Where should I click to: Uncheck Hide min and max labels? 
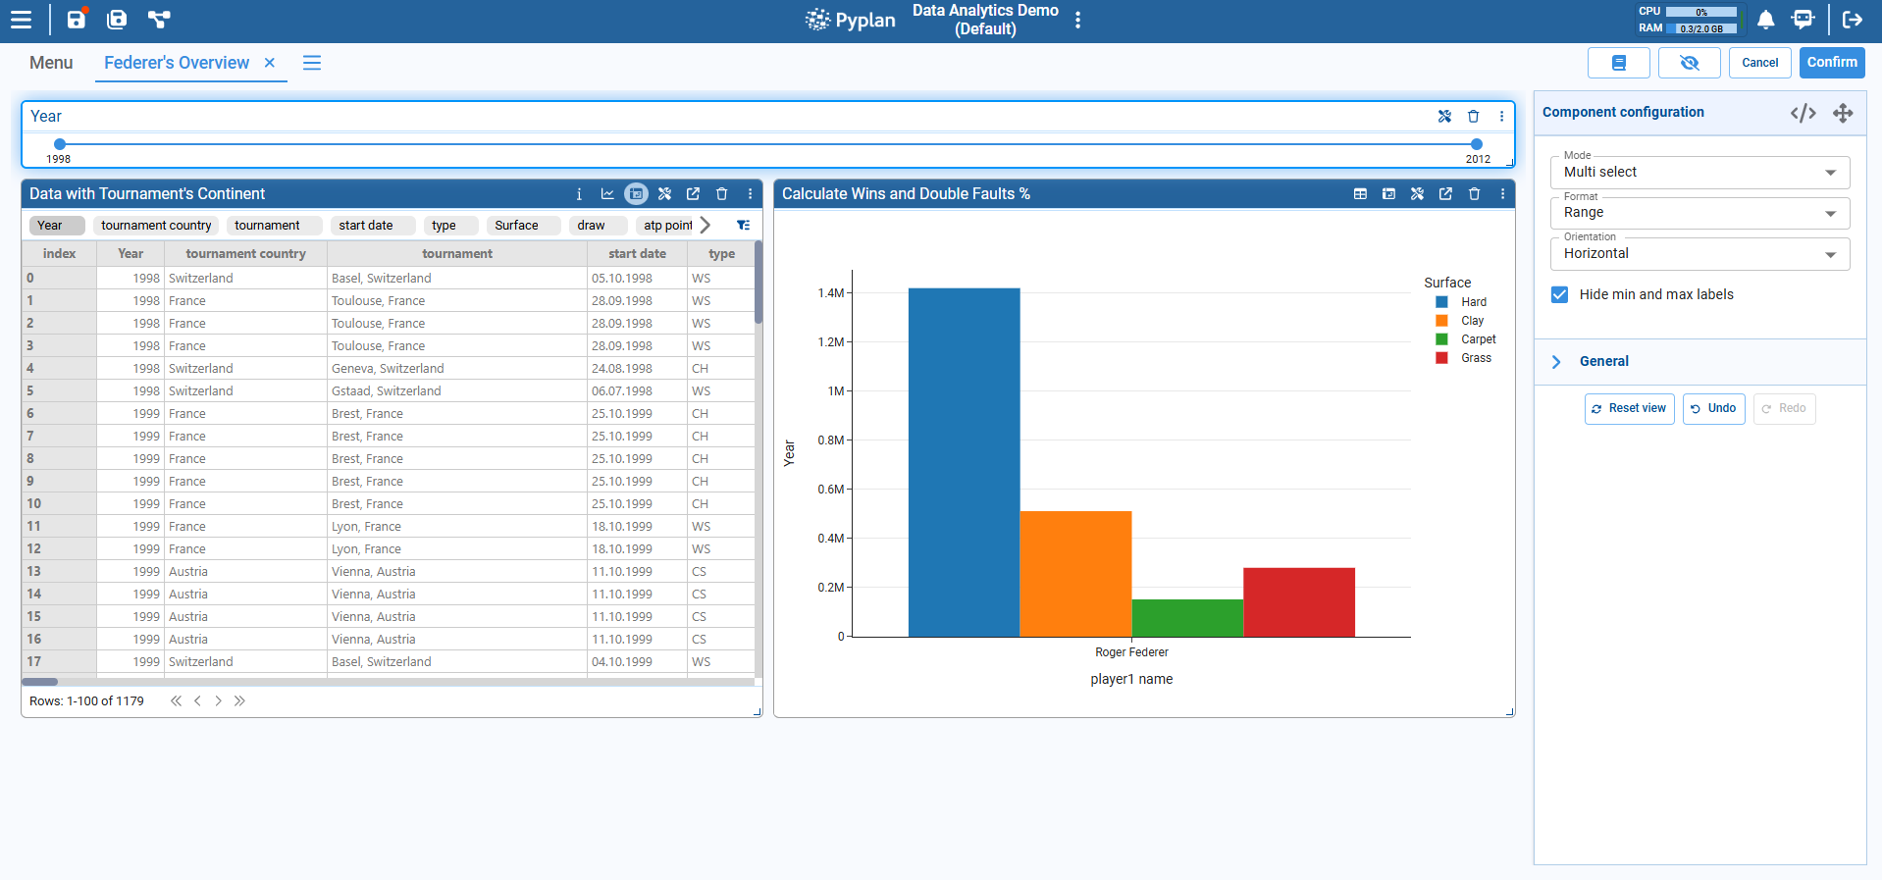(1559, 294)
